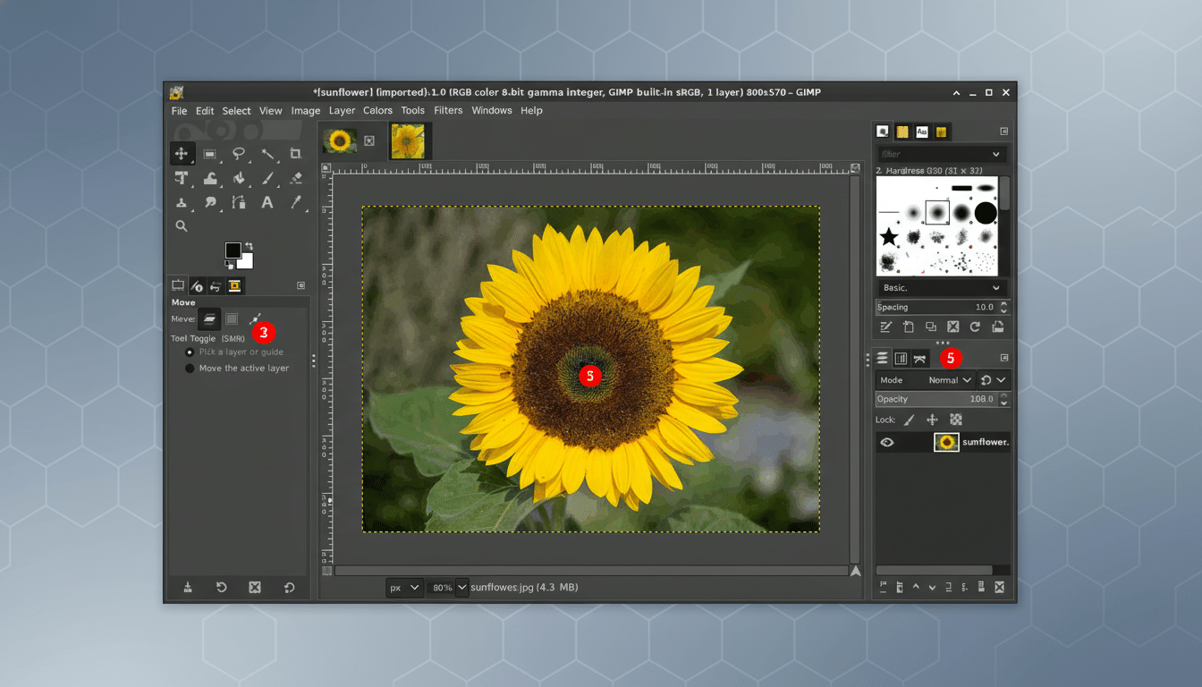Click the black foreground color swatch
1202x687 pixels.
pos(235,251)
